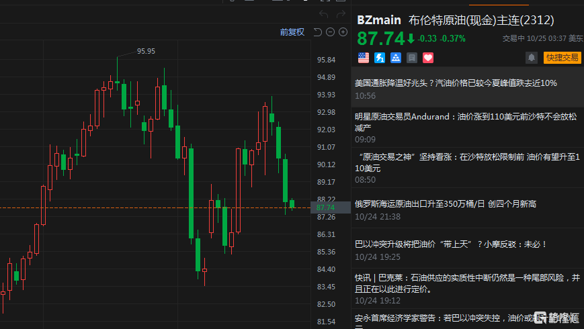Screen dimensions: 584x329
Task: Click the 95.84 price axis label
Action: (326, 60)
